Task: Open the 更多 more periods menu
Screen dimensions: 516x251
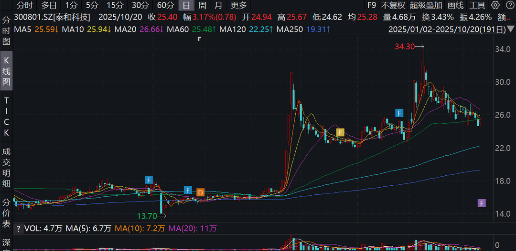Action: (238, 5)
